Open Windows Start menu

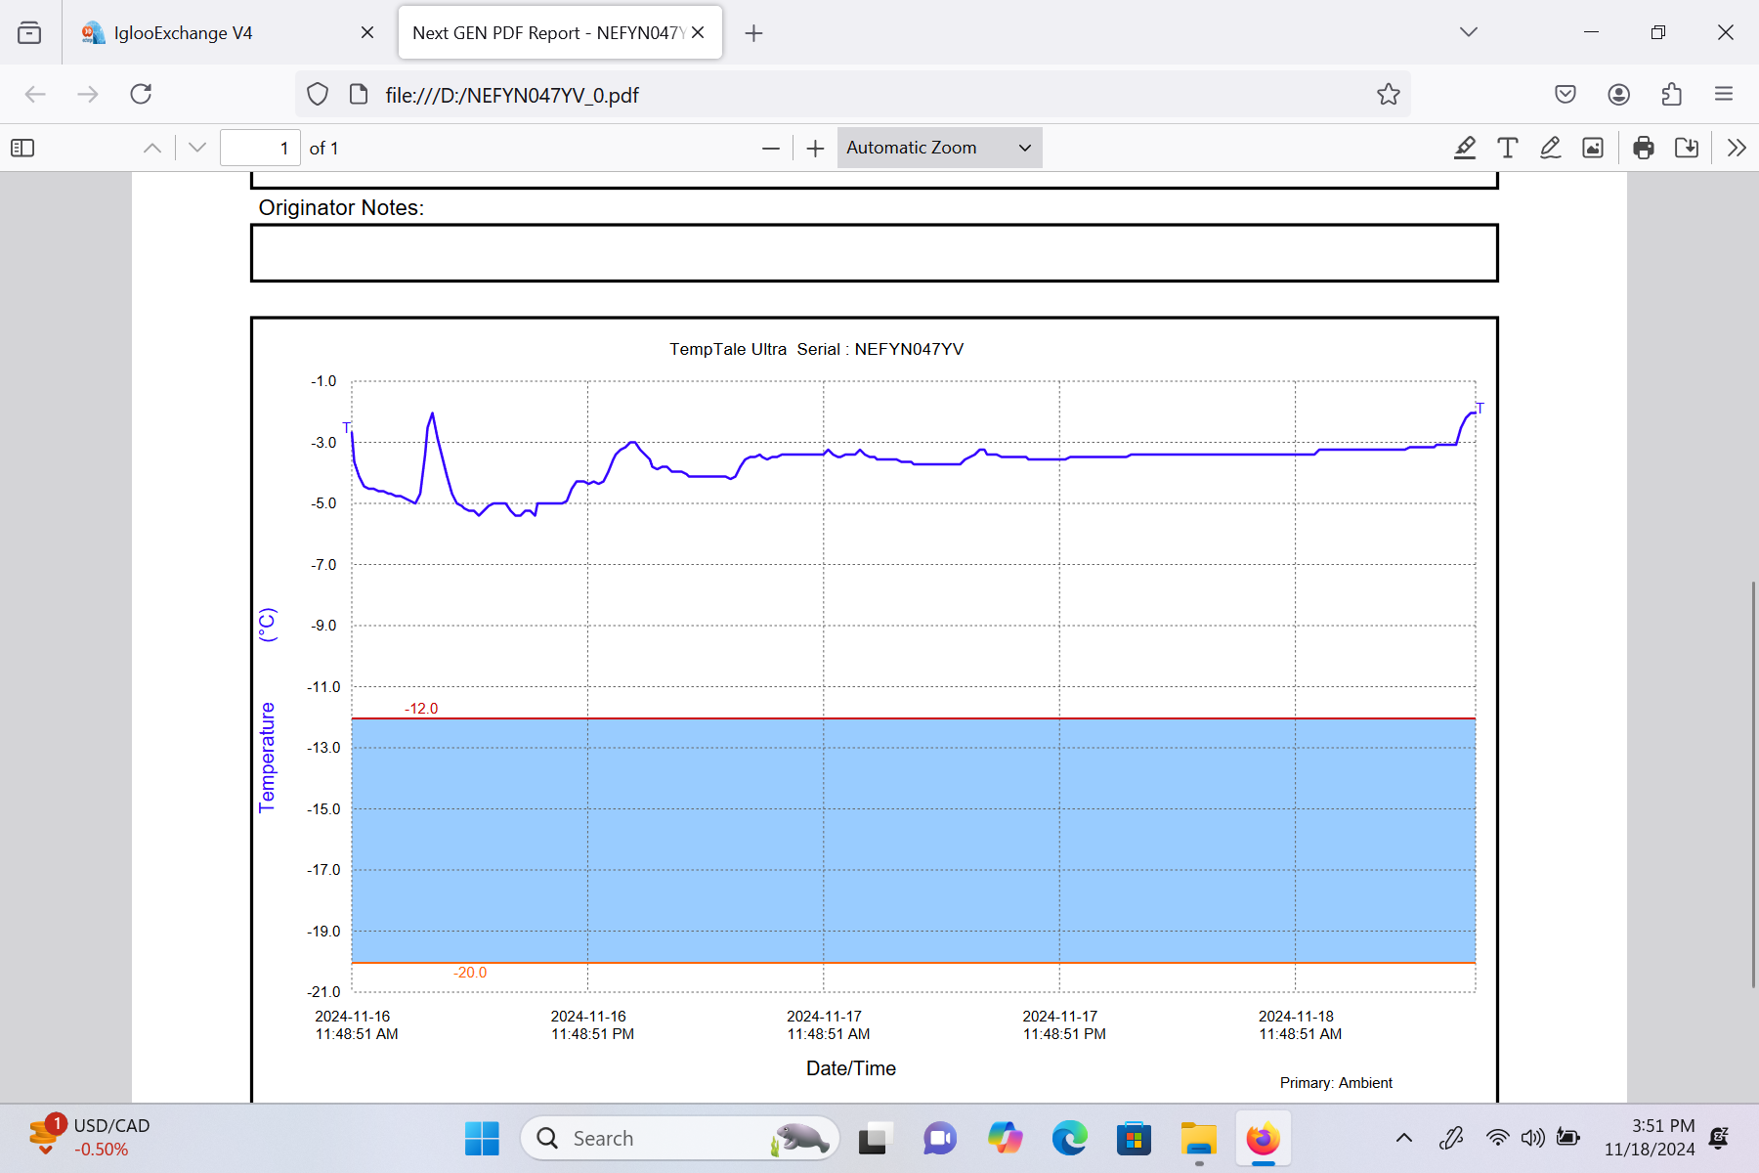(482, 1138)
